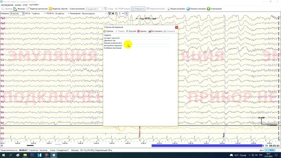
Task: Select the Беспокойное поведение event row
Action: click(x=136, y=46)
